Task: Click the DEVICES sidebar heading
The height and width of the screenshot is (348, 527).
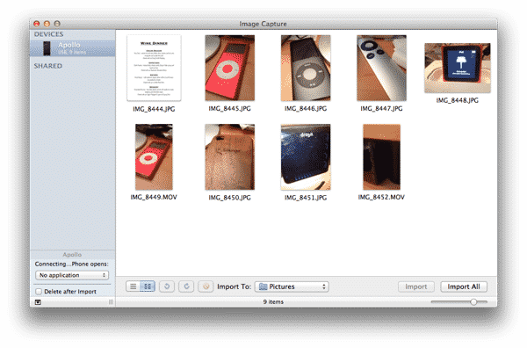Action: 48,34
